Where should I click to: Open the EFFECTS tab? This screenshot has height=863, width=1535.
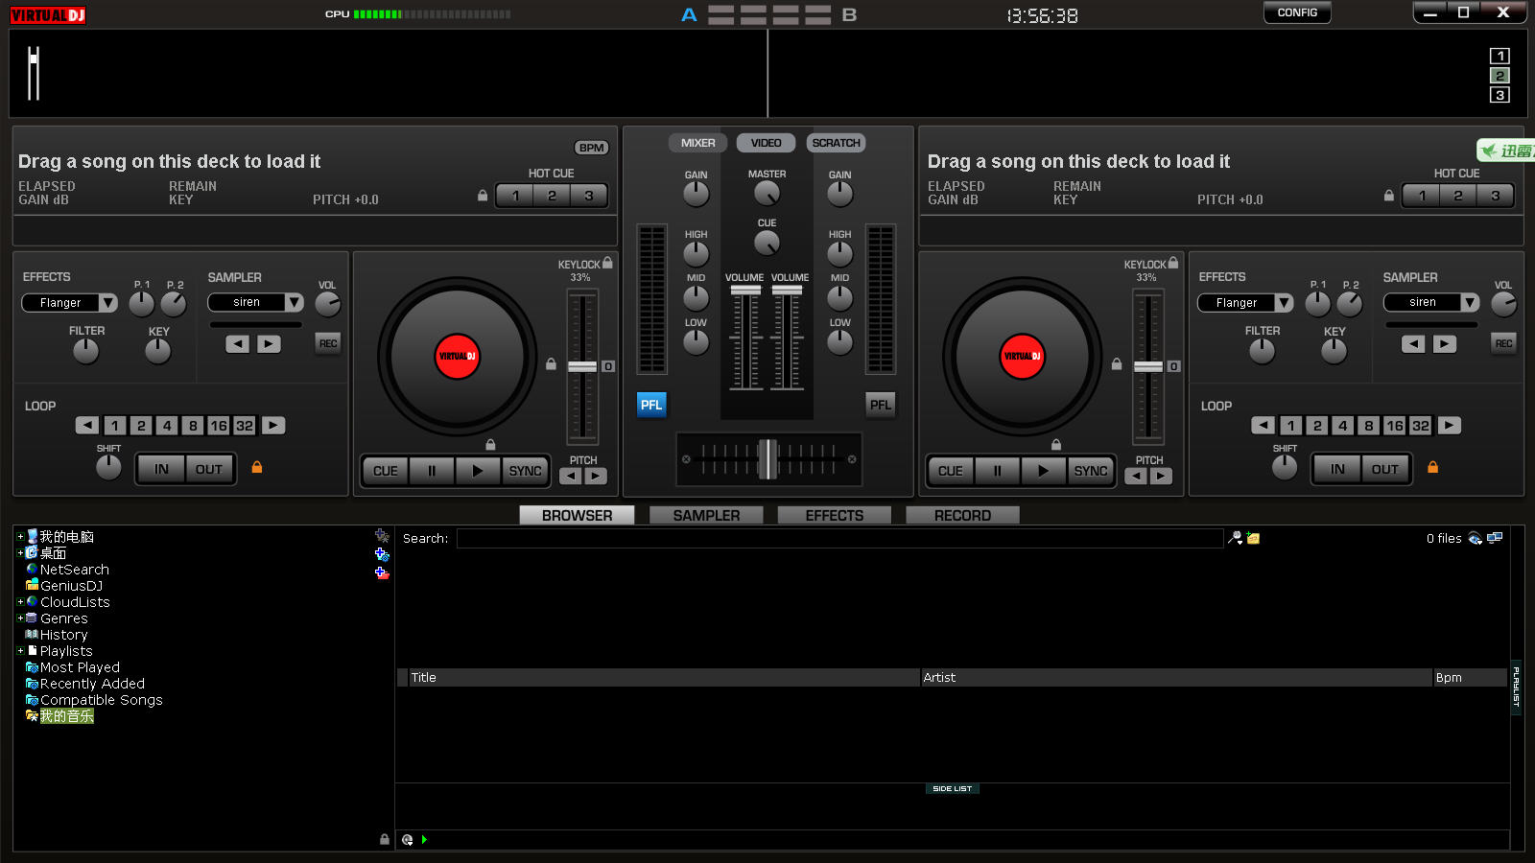[x=835, y=515]
